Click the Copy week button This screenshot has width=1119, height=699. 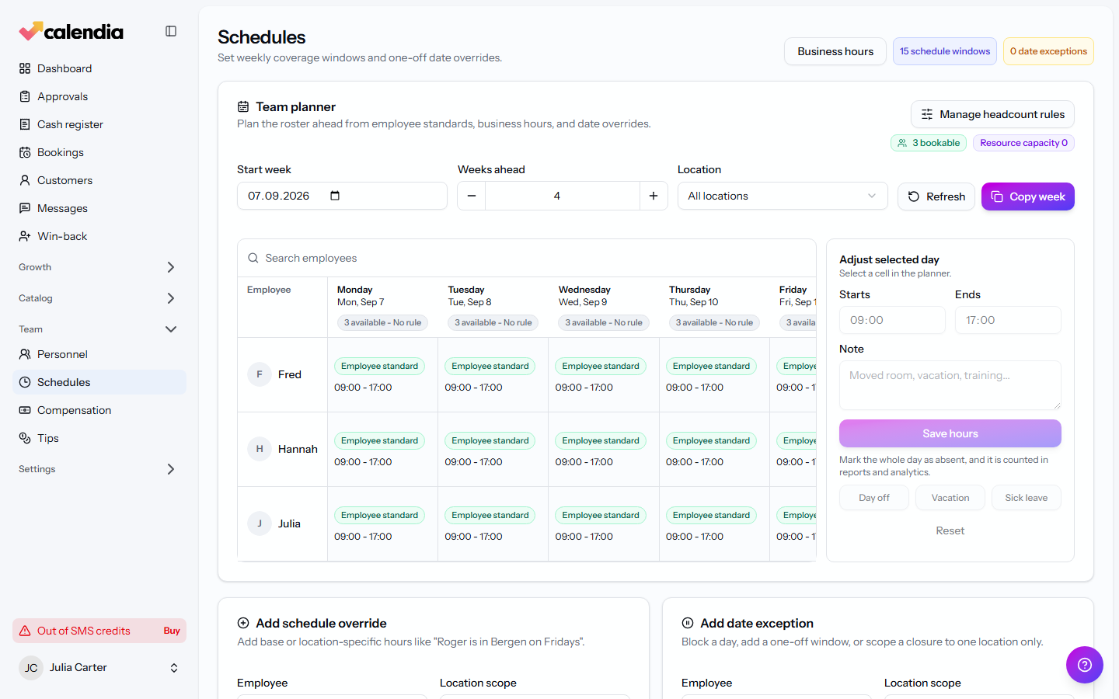(1028, 196)
